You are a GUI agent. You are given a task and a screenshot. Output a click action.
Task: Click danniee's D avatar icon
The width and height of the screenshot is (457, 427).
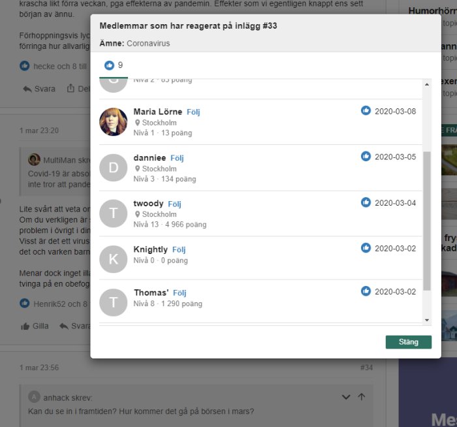[x=114, y=168]
